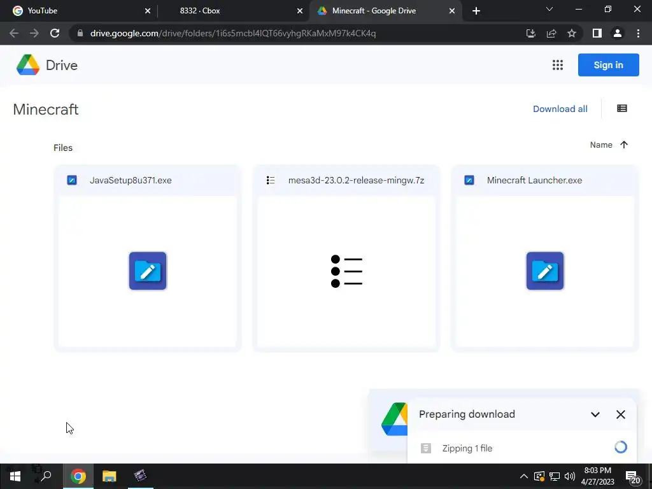Image resolution: width=652 pixels, height=489 pixels.
Task: Click the taskbar clock and date
Action: (597, 476)
